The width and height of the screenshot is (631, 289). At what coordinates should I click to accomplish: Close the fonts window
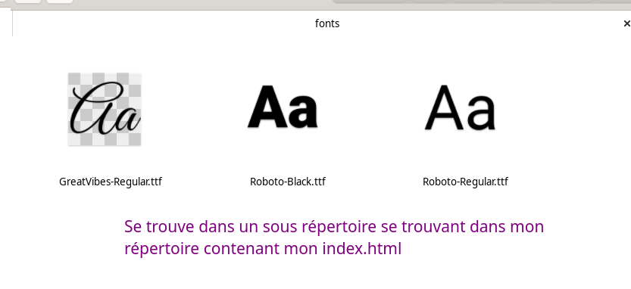tap(626, 23)
